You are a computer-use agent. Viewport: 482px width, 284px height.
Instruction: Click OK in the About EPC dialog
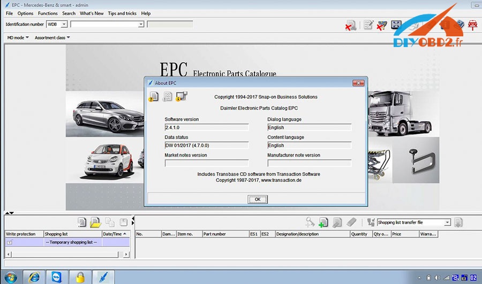click(258, 199)
